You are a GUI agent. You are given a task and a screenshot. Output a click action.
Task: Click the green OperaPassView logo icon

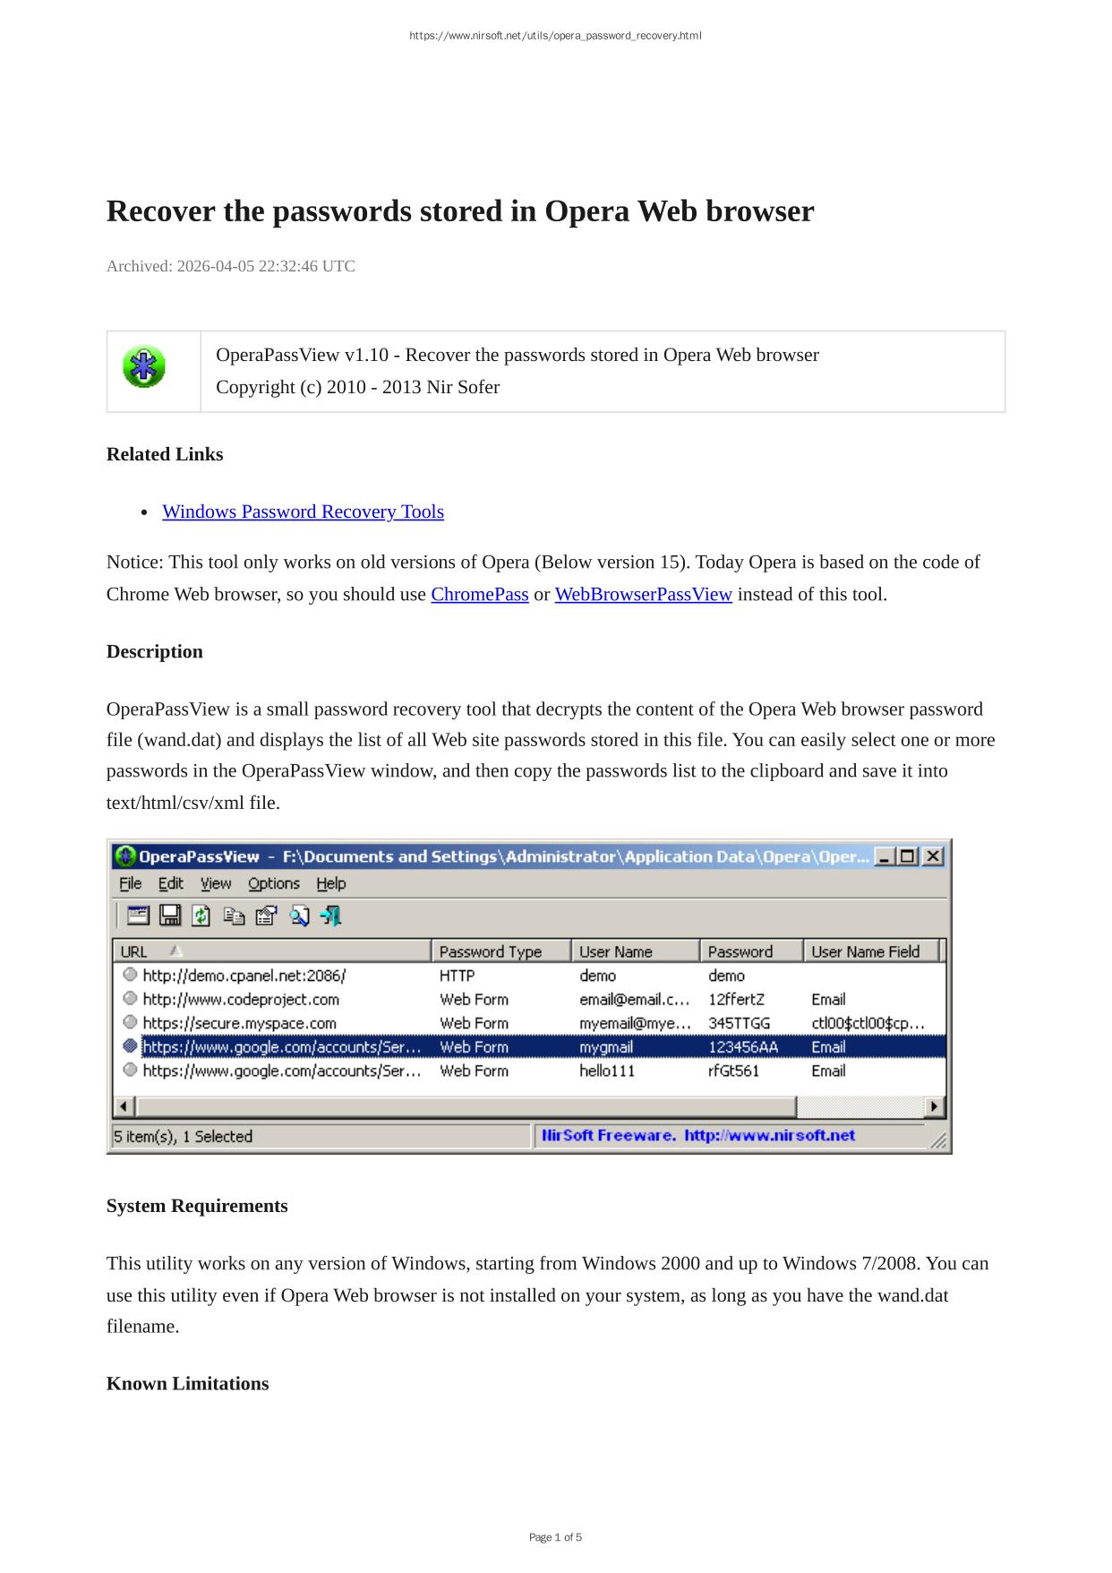click(144, 366)
